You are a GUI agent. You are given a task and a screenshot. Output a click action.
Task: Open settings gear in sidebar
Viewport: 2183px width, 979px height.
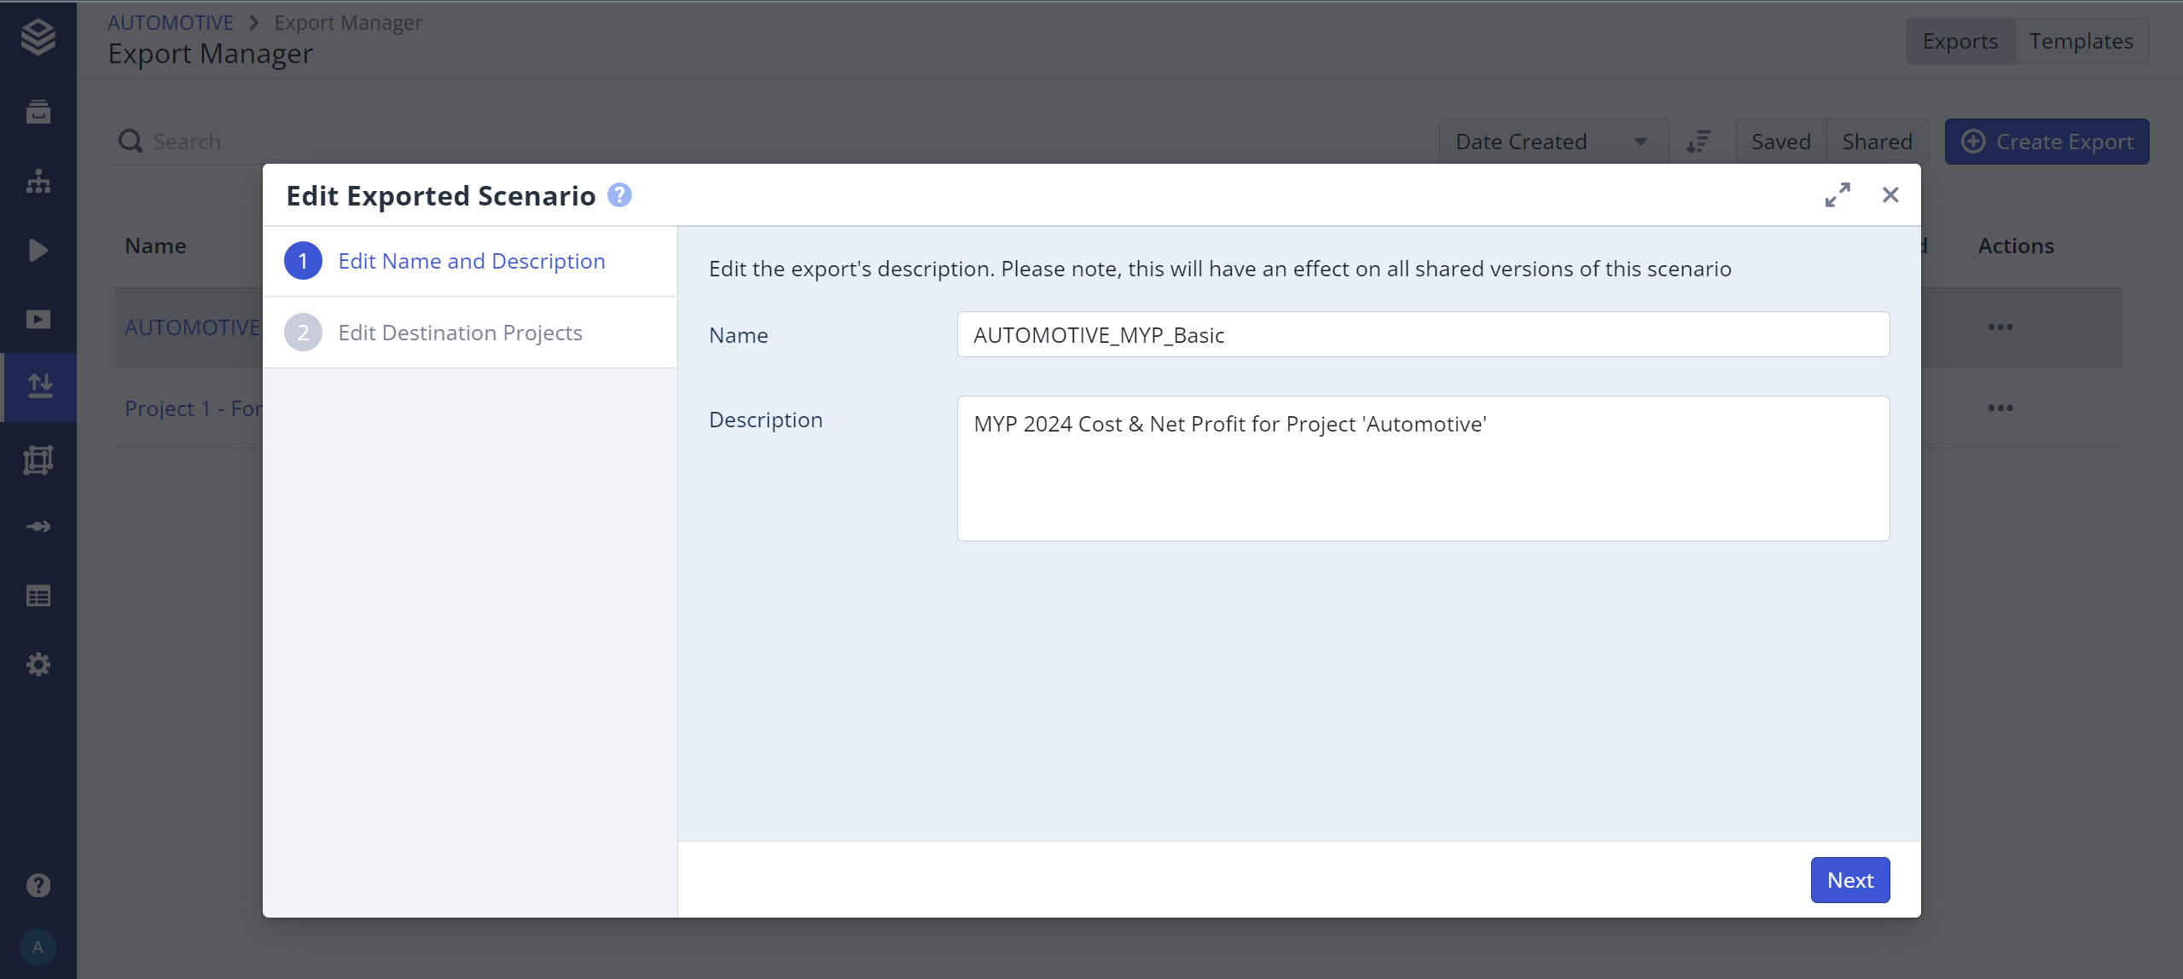pos(38,664)
